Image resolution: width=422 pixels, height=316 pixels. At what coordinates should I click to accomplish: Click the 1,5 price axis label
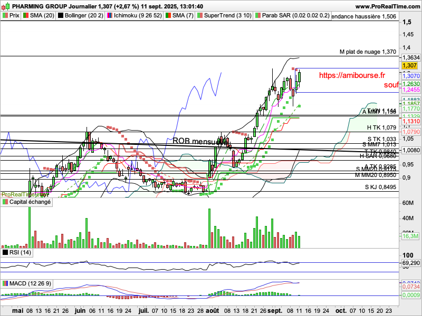point(407,22)
